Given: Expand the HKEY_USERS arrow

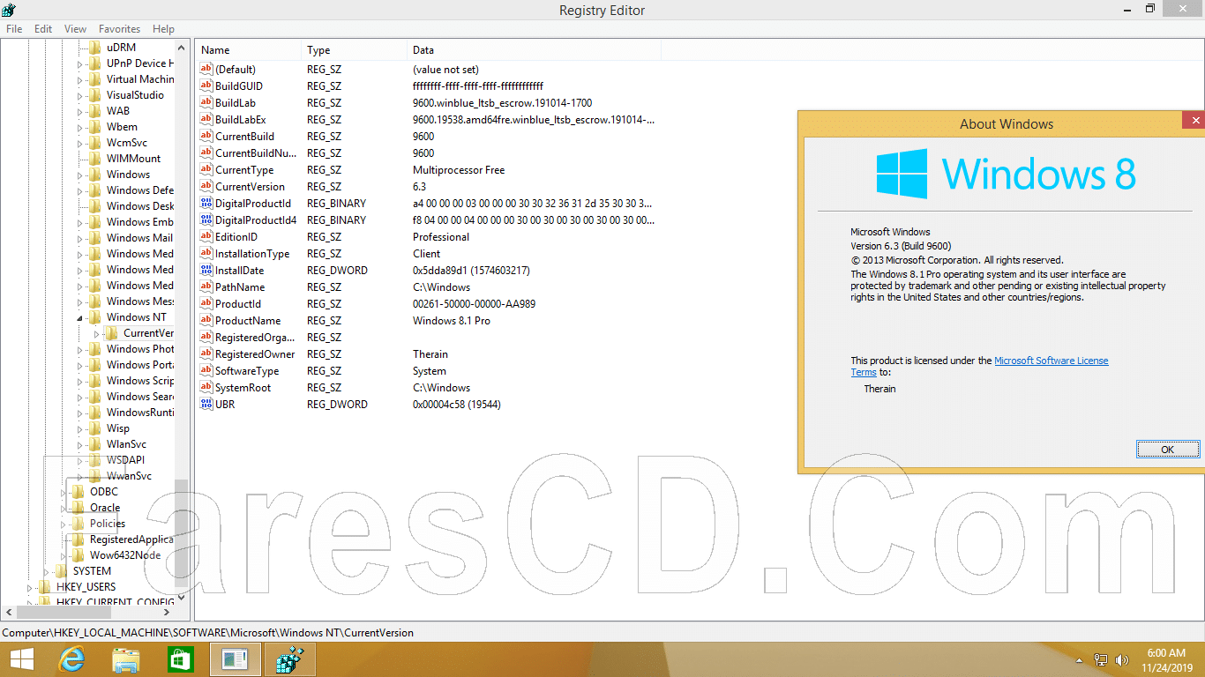Looking at the screenshot, I should pyautogui.click(x=30, y=587).
